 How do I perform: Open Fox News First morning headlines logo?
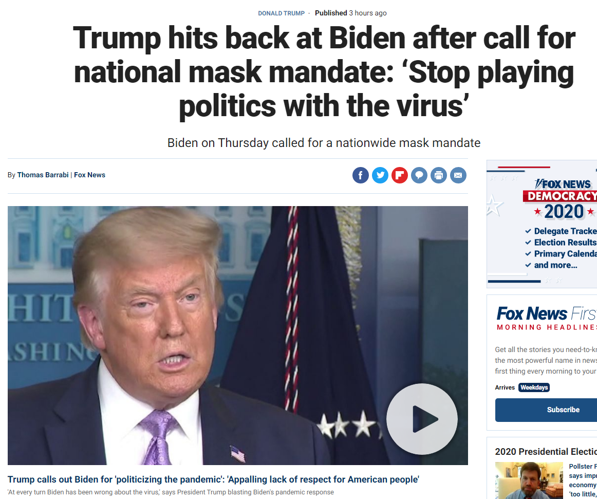(546, 318)
